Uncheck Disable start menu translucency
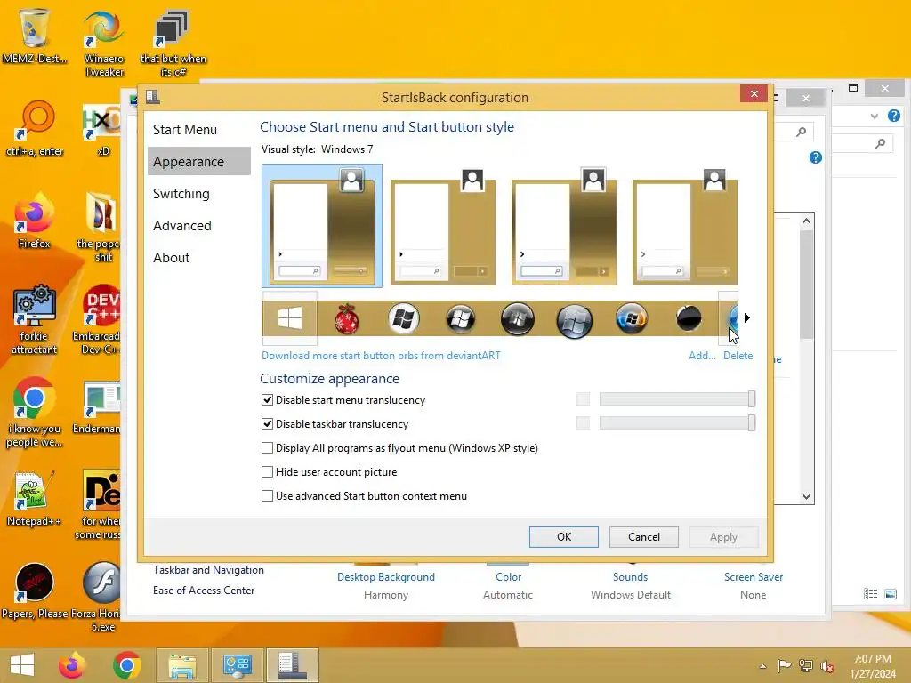 (267, 399)
